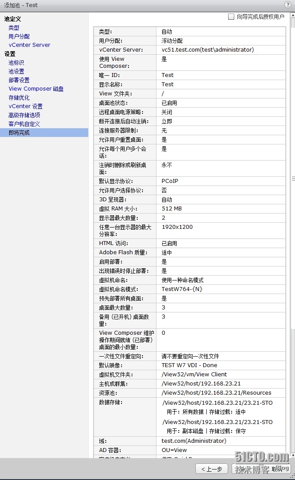Click the < 上一步 back button
295x480 pixels.
coord(212,469)
